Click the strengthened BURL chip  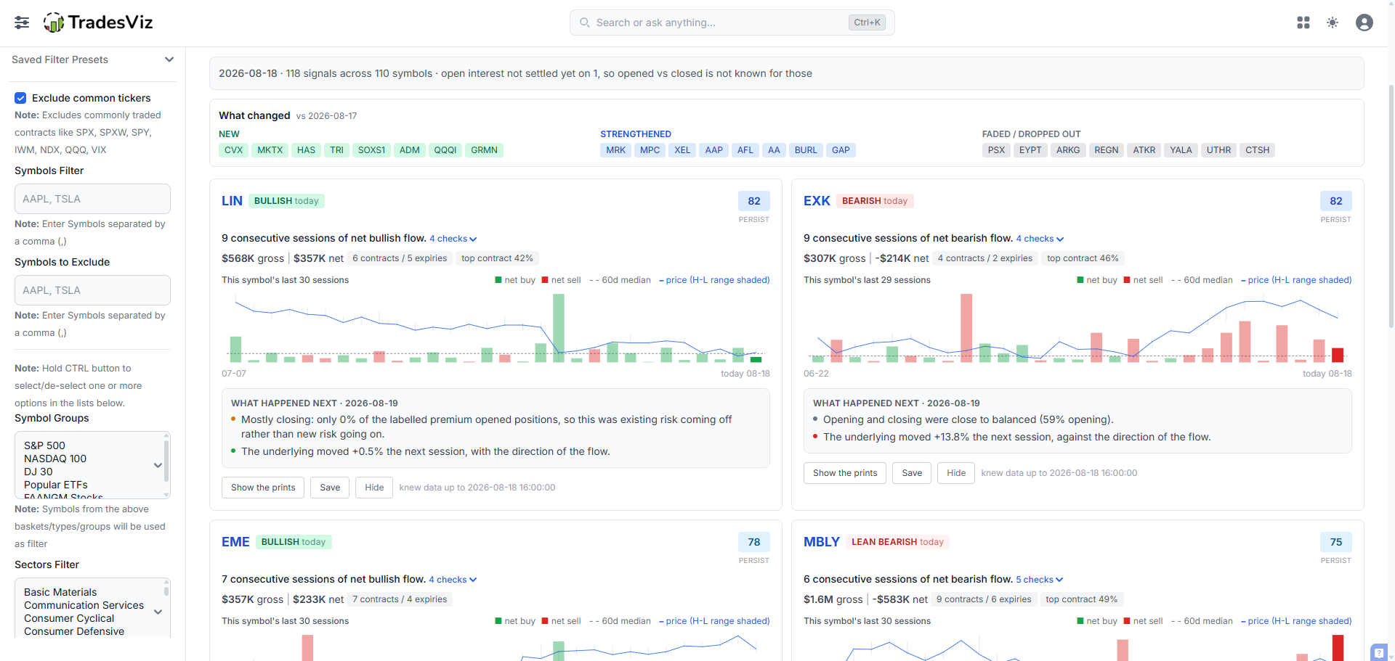[806, 150]
